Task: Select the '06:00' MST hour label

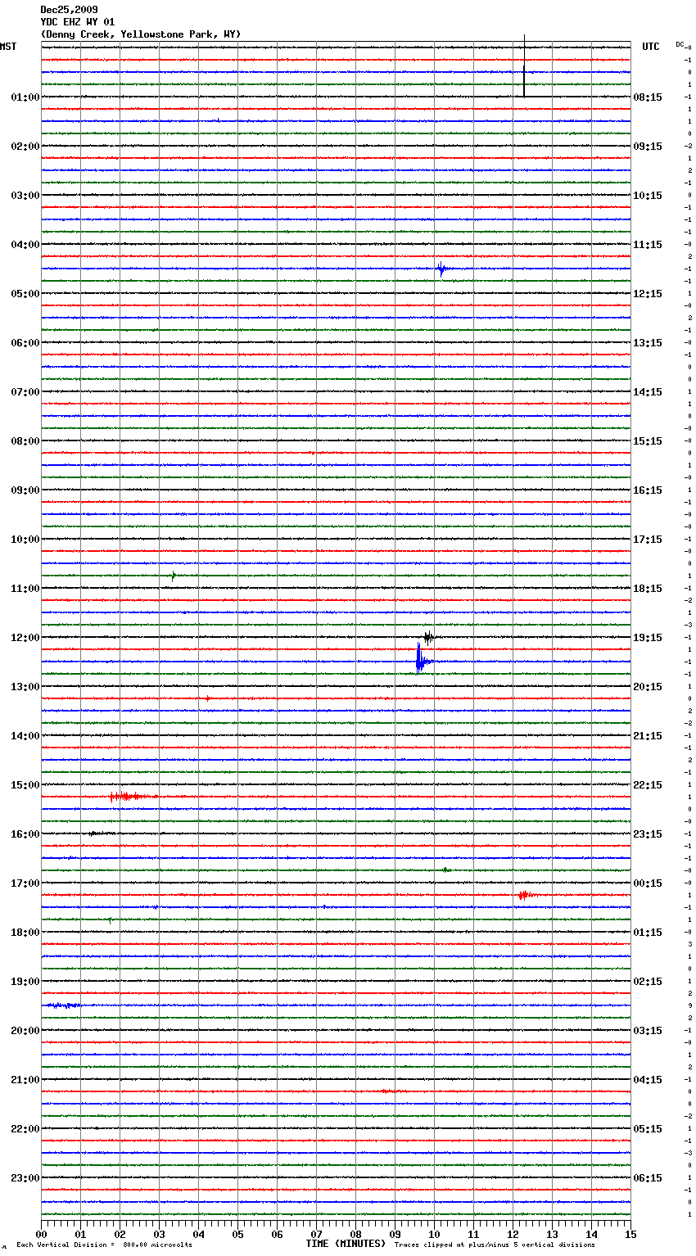Action: click(25, 343)
